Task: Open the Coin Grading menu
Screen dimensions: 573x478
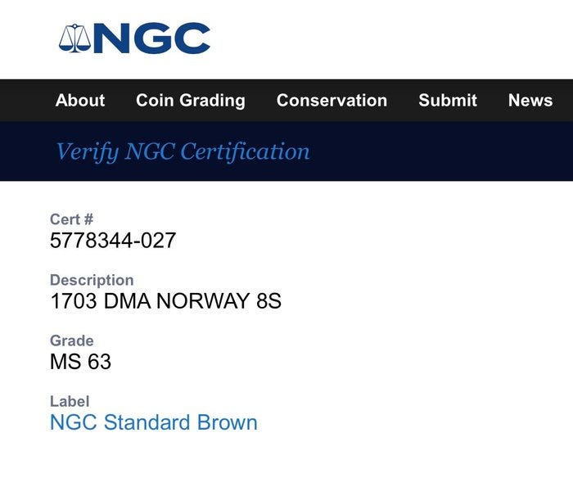Action: tap(190, 101)
